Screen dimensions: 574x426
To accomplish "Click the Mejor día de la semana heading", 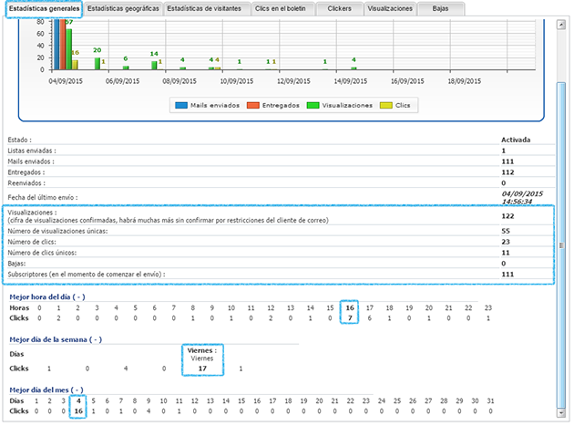I will [x=56, y=340].
